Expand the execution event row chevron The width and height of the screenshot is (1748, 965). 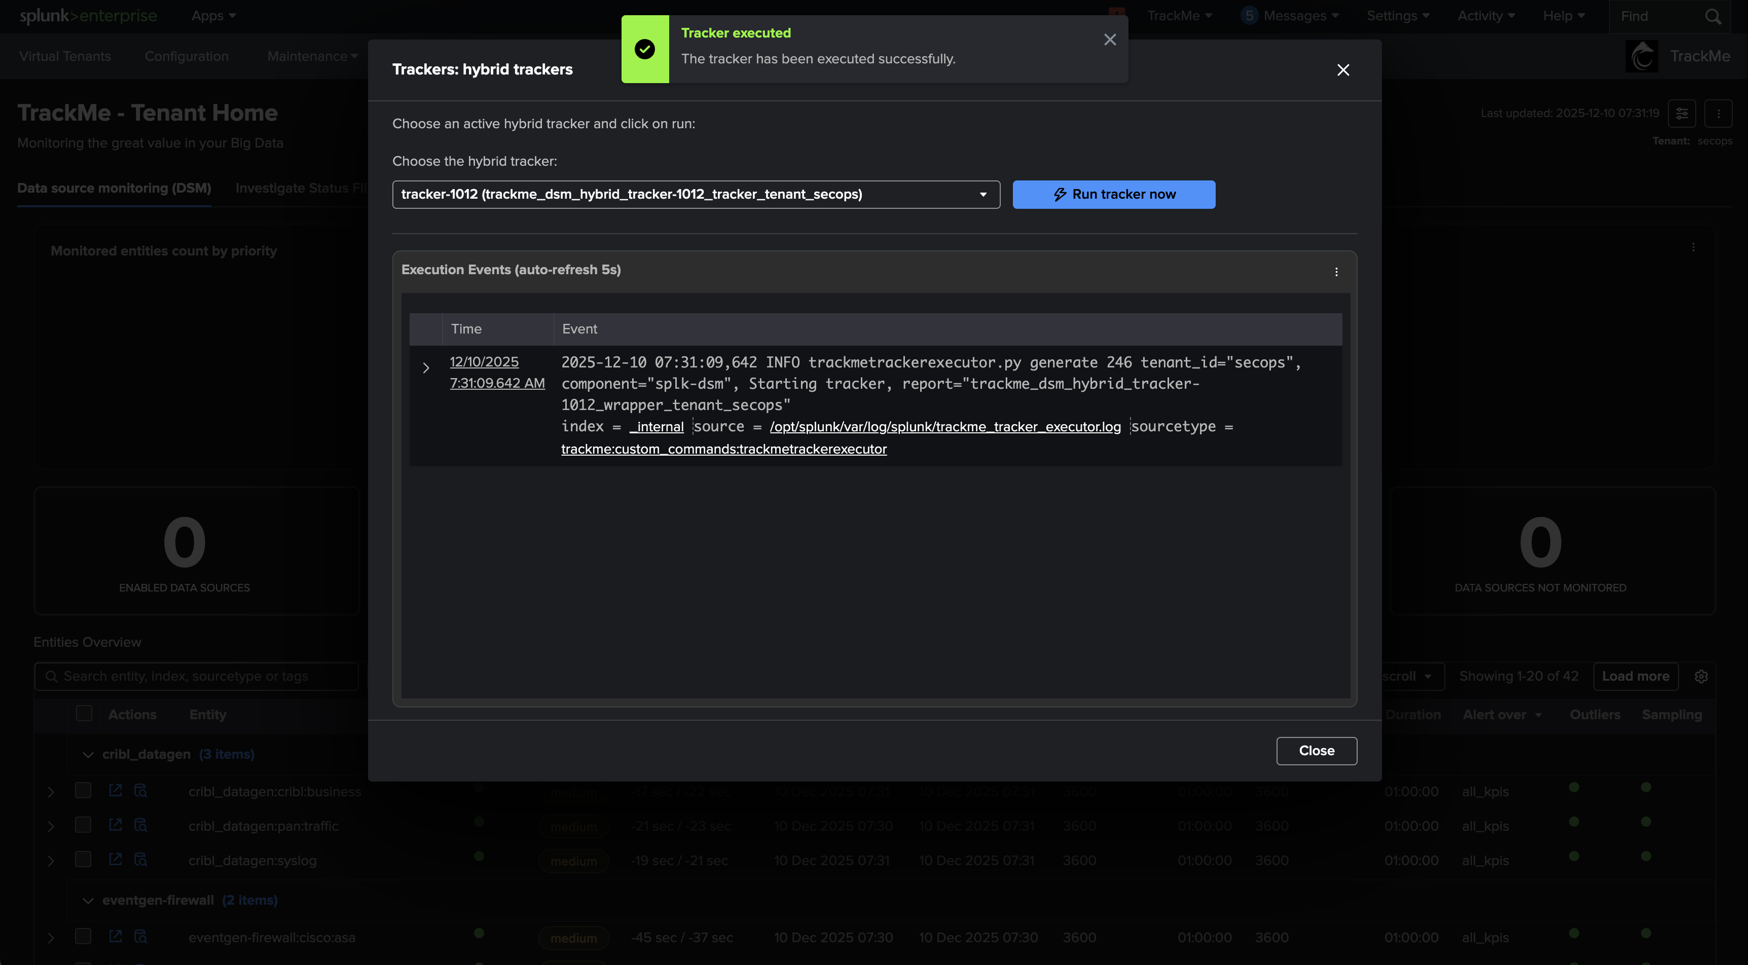425,368
